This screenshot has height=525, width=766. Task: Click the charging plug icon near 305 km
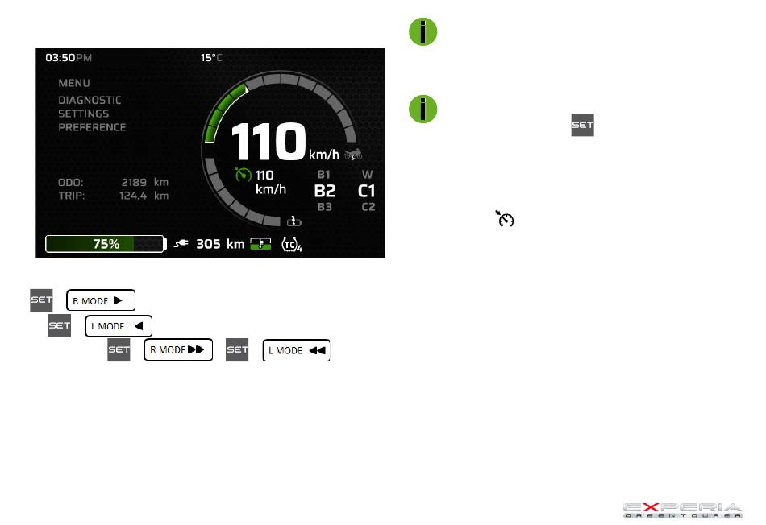click(x=181, y=243)
